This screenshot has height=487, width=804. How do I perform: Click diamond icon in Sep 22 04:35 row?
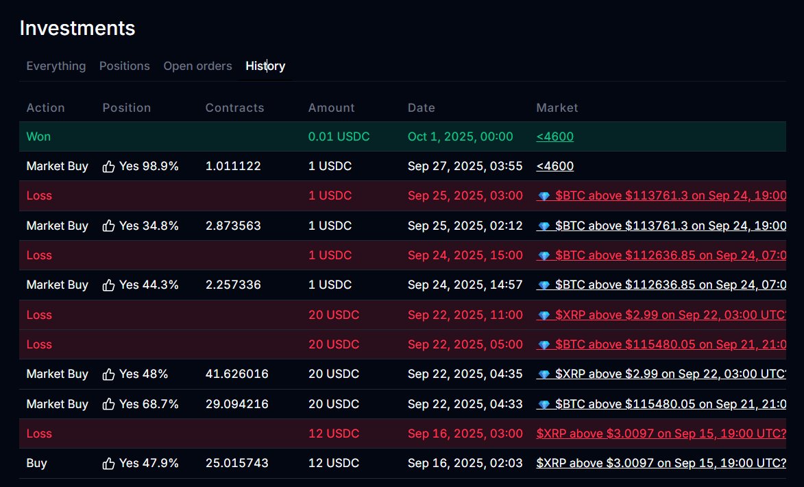click(544, 375)
